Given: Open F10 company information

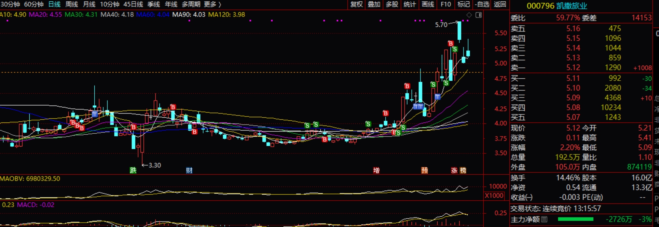Looking at the screenshot, I should click(x=446, y=4).
